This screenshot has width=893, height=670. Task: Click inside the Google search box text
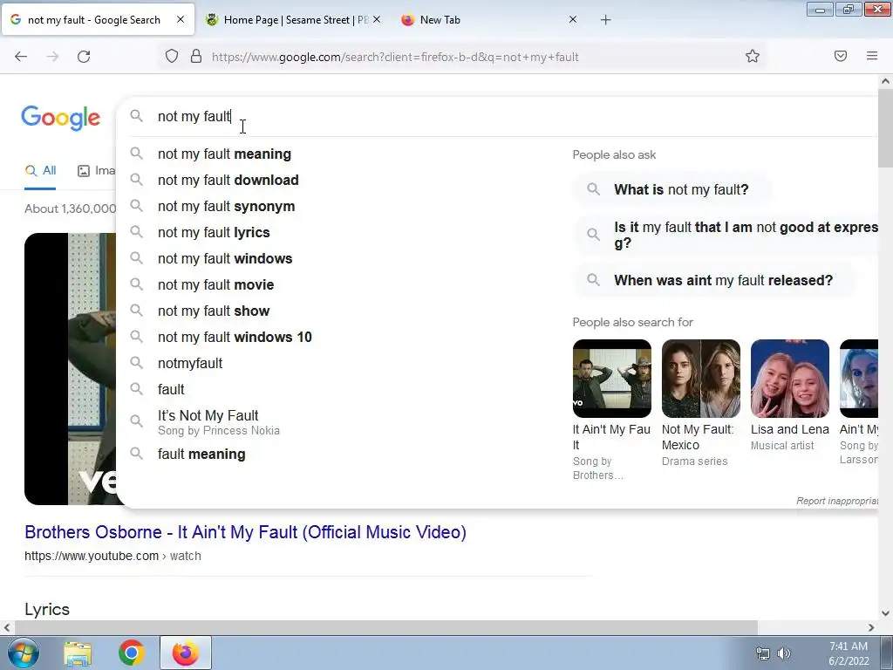click(194, 116)
